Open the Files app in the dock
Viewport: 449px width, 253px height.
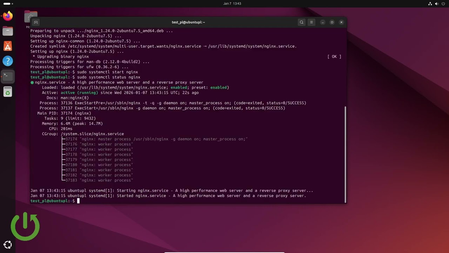[8, 31]
